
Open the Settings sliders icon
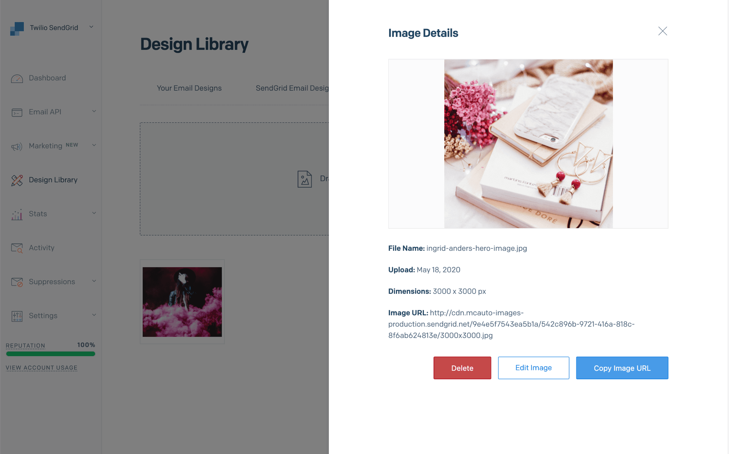point(16,316)
